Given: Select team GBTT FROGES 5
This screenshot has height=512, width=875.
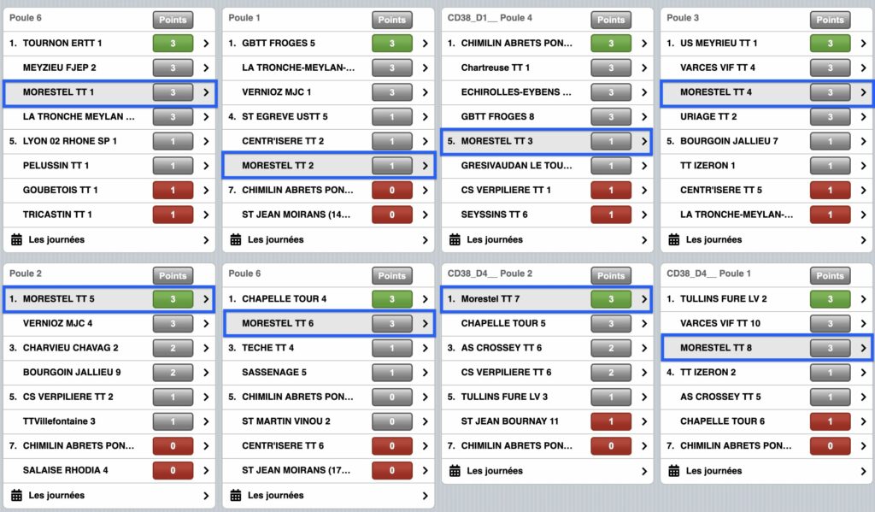Looking at the screenshot, I should pos(278,44).
